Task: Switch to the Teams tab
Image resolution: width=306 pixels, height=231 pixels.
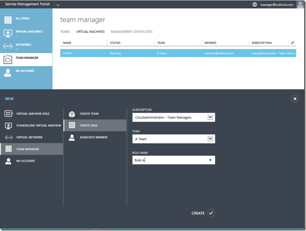Action: 65,32
